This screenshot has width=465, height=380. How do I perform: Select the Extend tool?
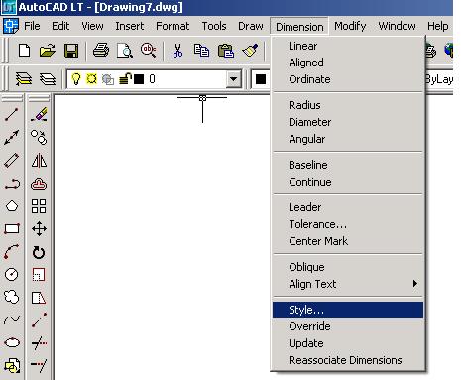click(39, 365)
